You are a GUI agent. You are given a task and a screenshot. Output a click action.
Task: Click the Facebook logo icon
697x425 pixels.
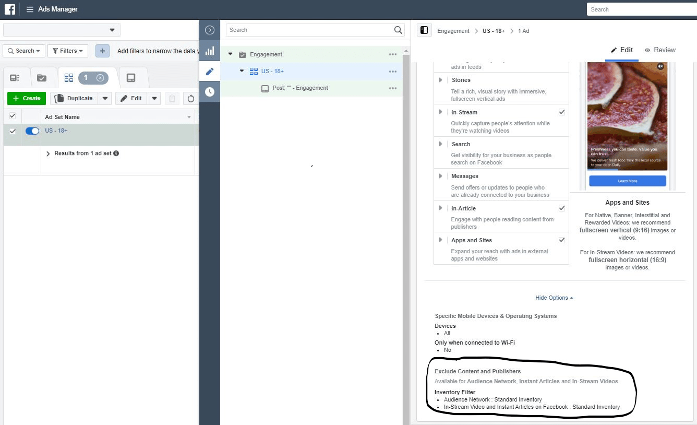9,9
